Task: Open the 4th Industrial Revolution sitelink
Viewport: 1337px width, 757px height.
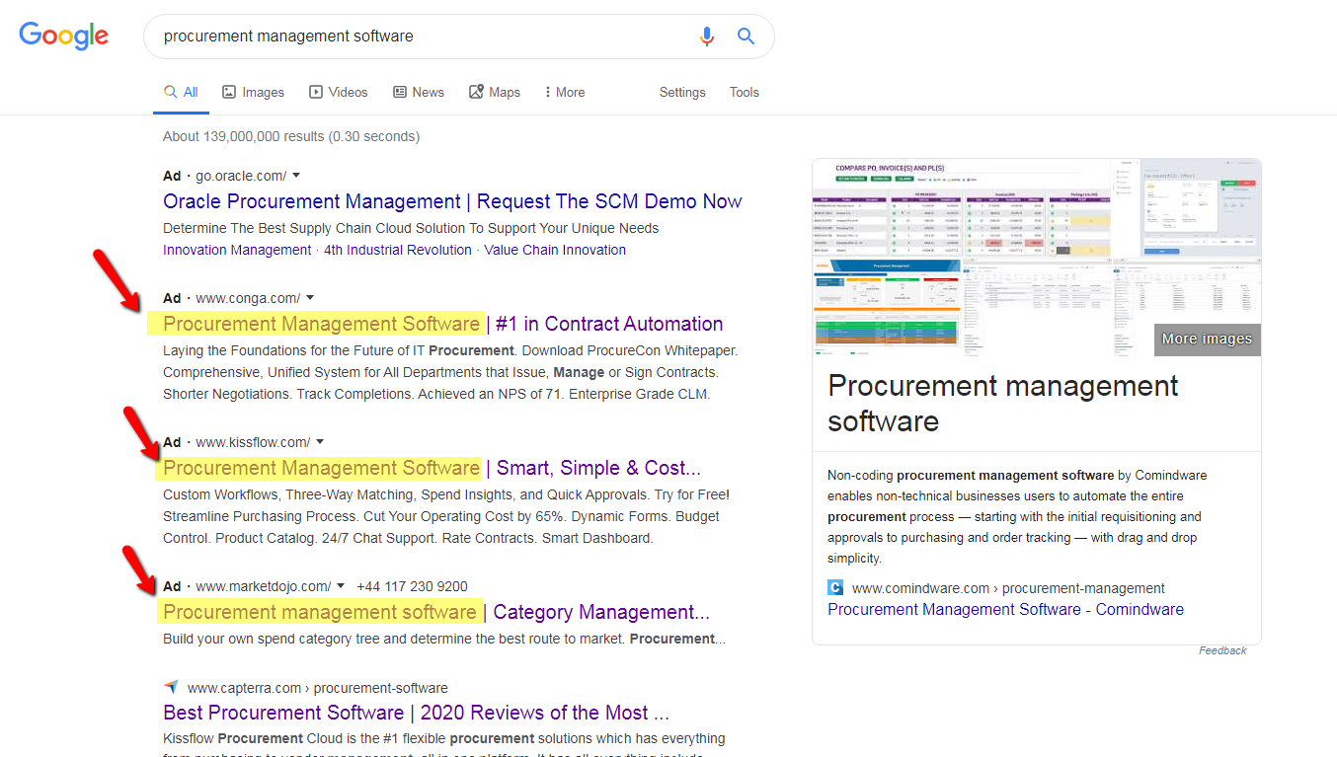Action: pyautogui.click(x=398, y=250)
